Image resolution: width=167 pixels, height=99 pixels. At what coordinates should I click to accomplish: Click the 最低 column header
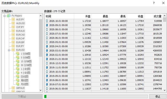pyautogui.click(x=118, y=16)
